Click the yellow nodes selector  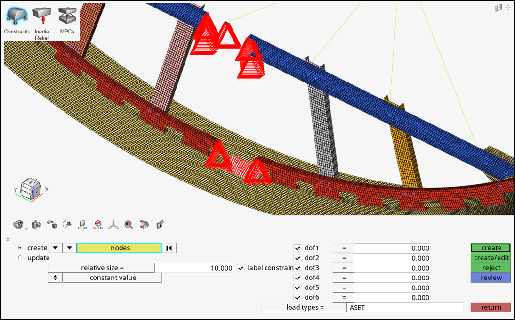click(x=120, y=248)
